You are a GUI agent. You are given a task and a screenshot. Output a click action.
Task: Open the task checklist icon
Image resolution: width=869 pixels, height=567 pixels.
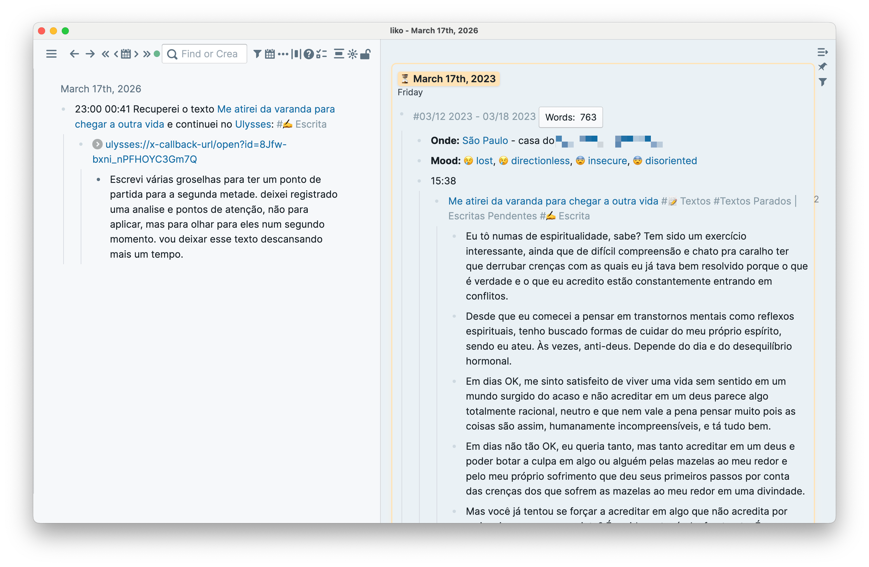[322, 54]
